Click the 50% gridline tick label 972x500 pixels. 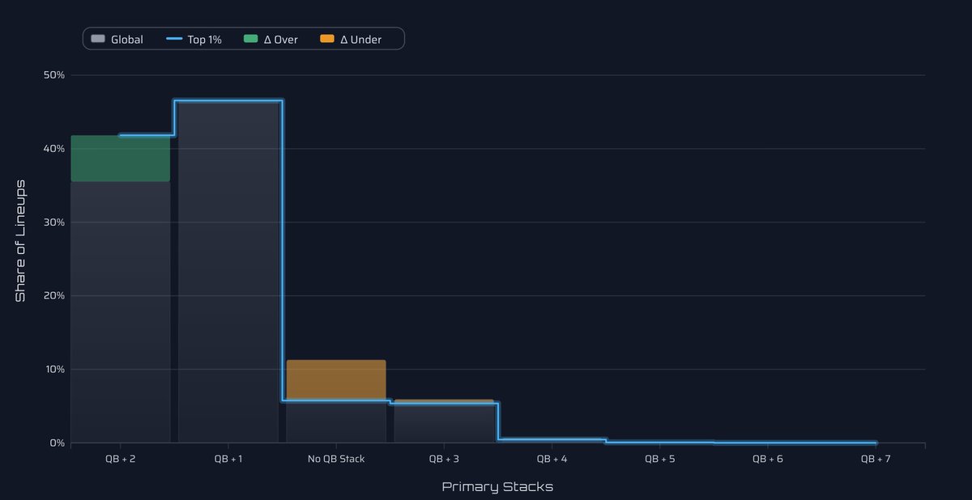53,74
